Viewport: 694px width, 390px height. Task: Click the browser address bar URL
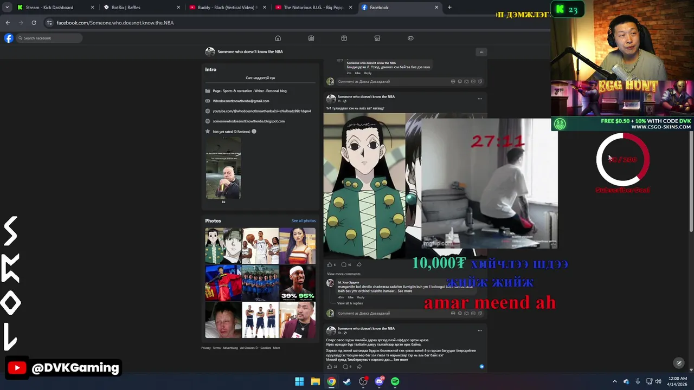(x=115, y=23)
